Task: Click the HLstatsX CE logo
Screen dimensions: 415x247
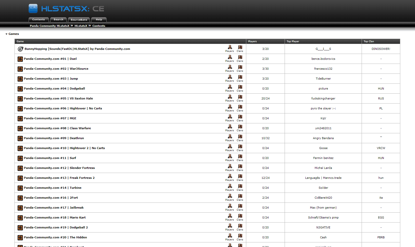Action: click(66, 9)
